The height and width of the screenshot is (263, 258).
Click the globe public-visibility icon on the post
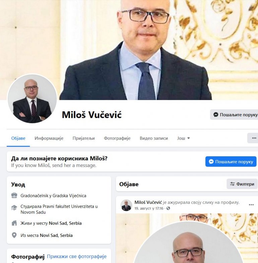(x=168, y=208)
